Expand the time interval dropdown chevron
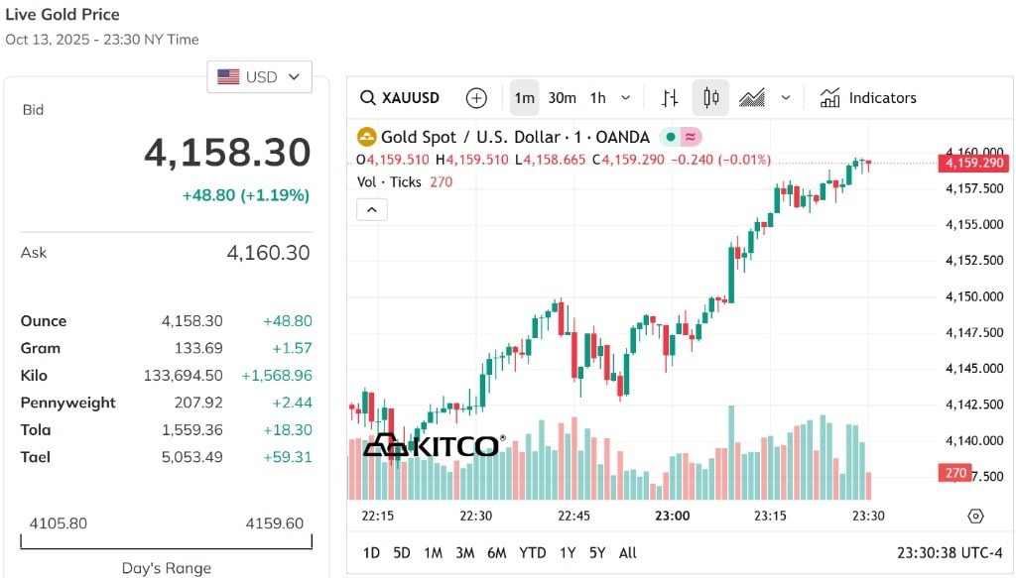This screenshot has width=1016, height=578. click(625, 98)
